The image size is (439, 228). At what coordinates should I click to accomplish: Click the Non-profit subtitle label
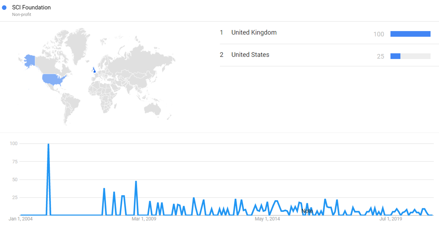22,14
